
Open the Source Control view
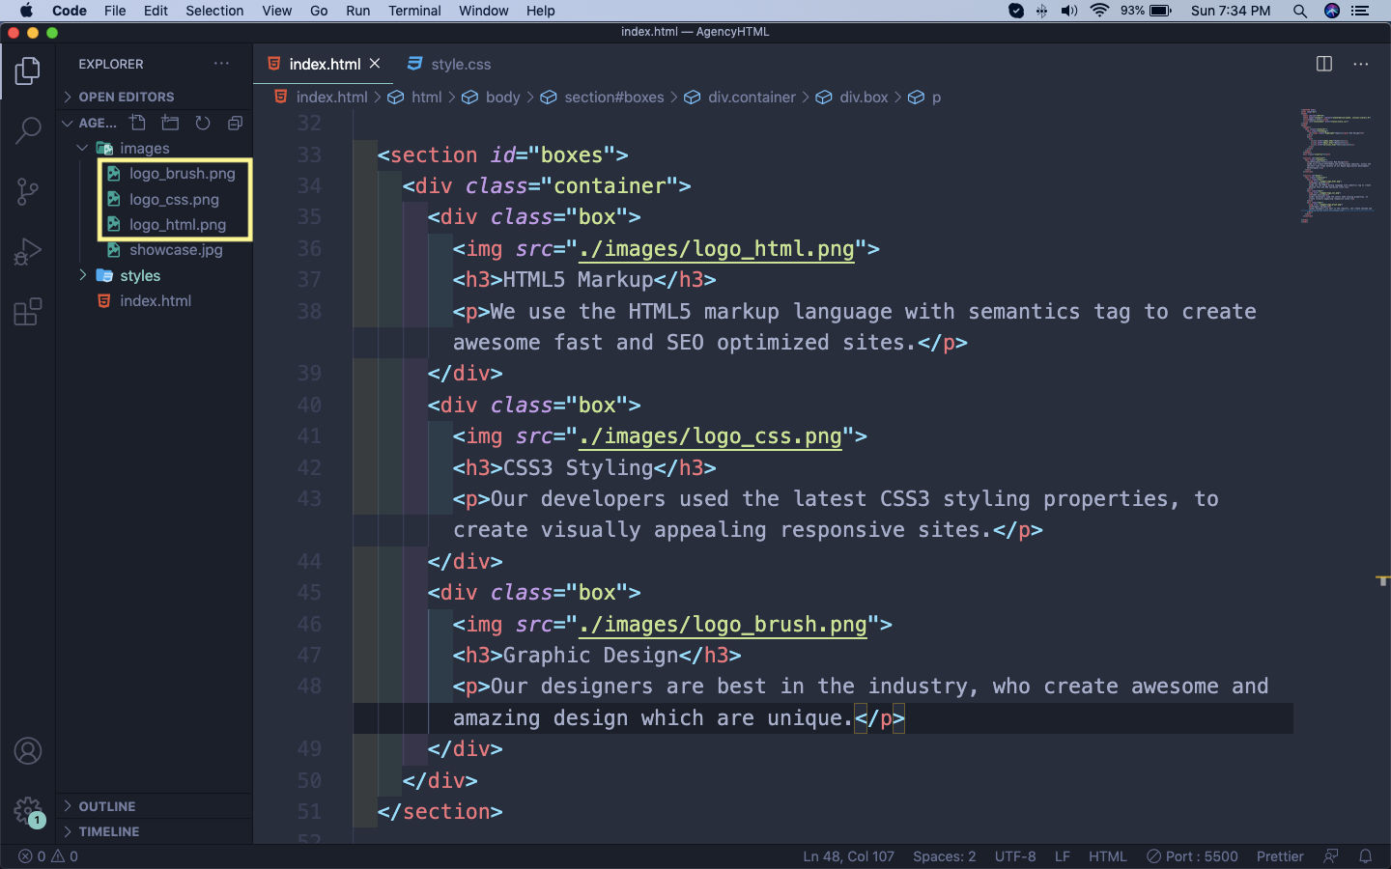(28, 191)
